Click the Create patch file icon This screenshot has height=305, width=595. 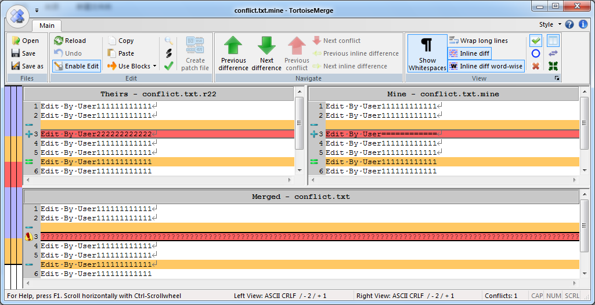click(195, 46)
